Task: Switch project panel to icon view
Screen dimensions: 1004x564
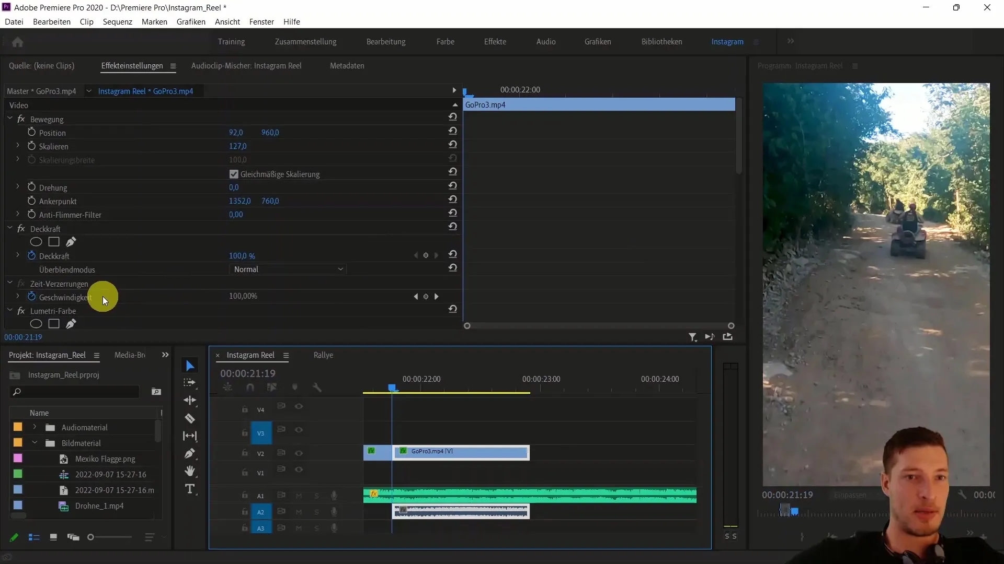Action: [53, 537]
